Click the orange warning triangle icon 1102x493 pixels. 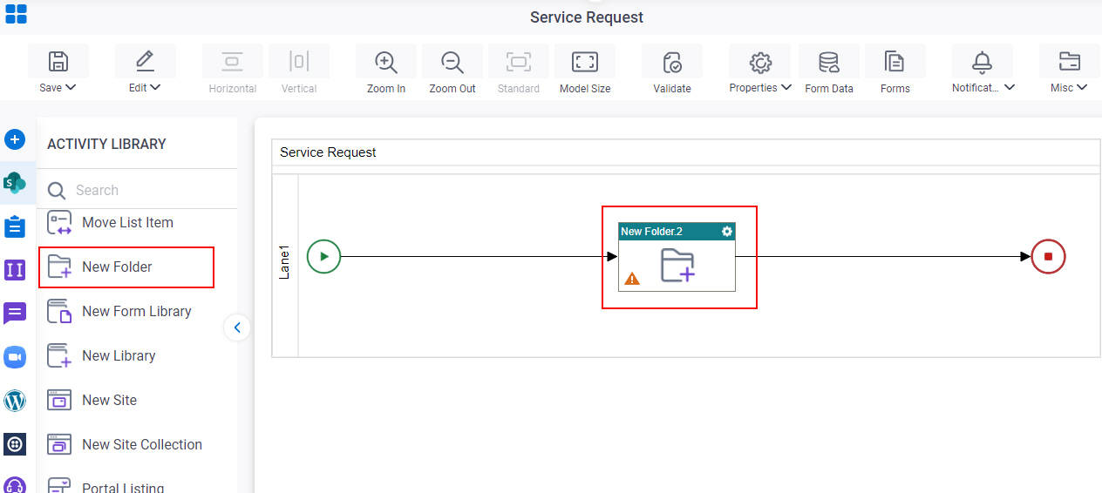(632, 279)
